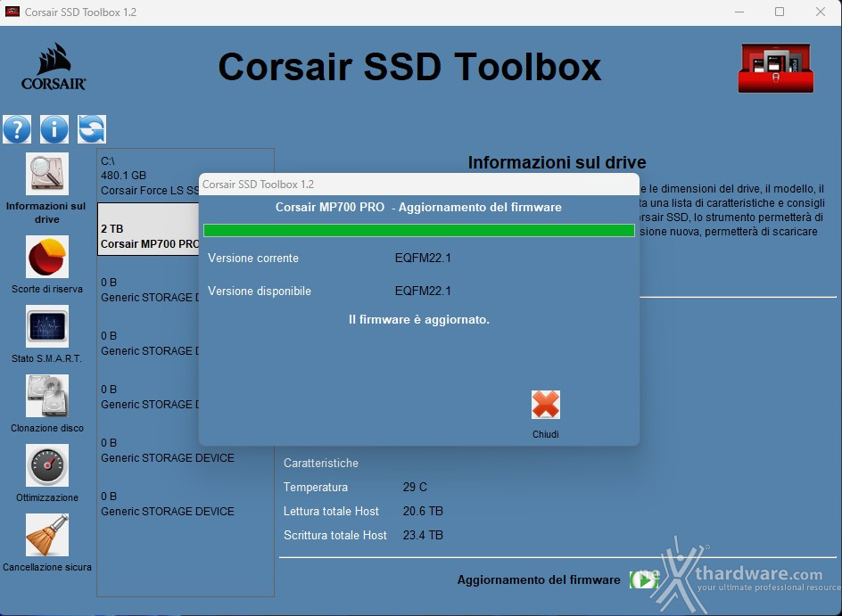Open Clonazione disco drives icon
The image size is (842, 616).
pyautogui.click(x=47, y=396)
